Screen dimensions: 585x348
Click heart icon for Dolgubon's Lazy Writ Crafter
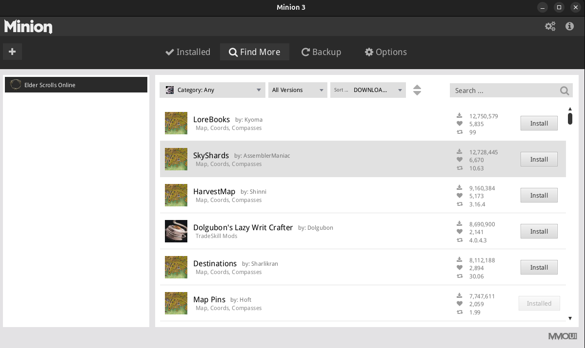(459, 232)
